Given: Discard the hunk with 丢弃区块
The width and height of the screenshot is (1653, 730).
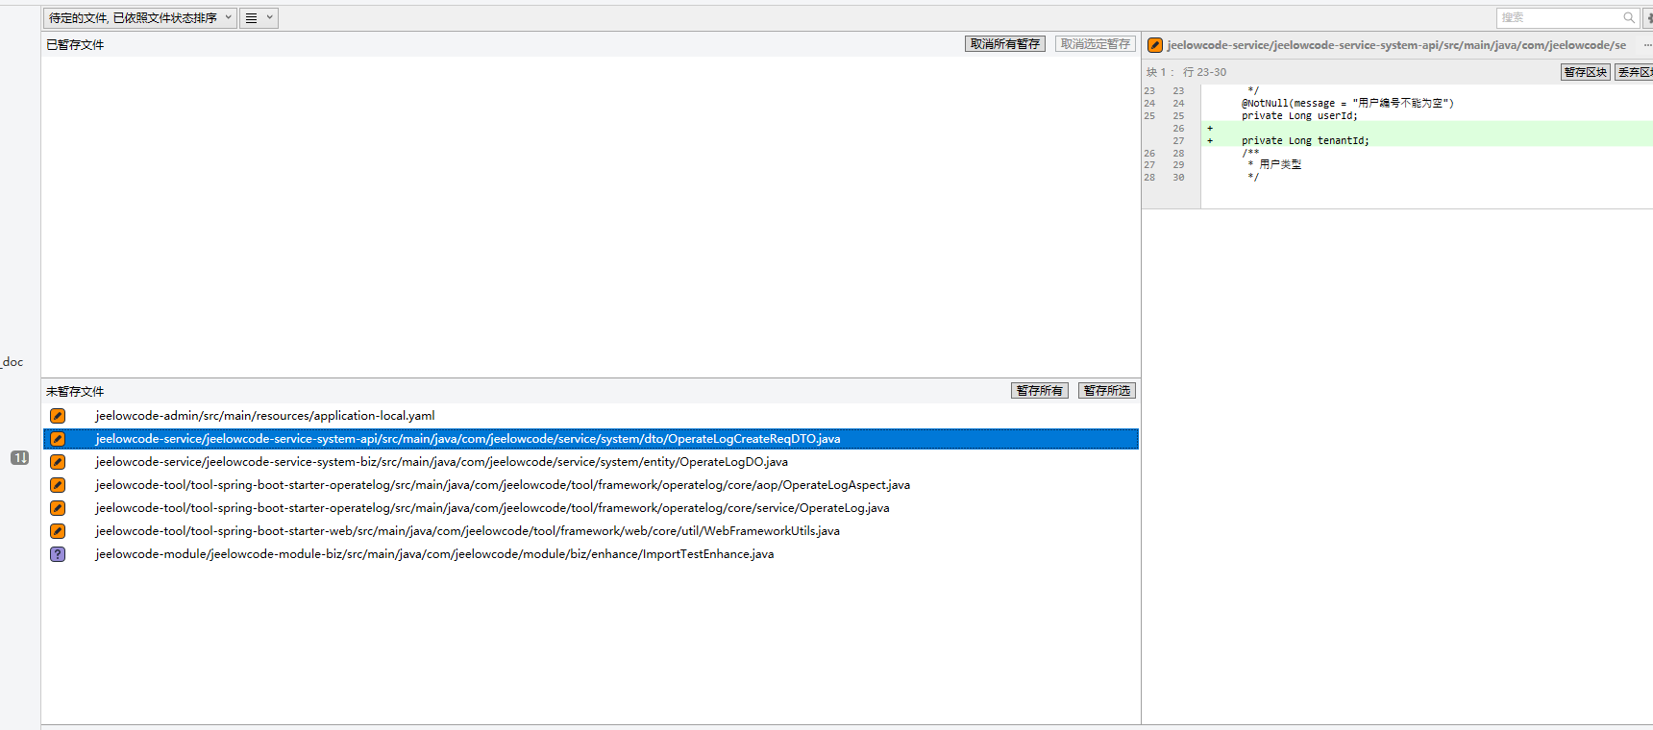Looking at the screenshot, I should 1635,72.
